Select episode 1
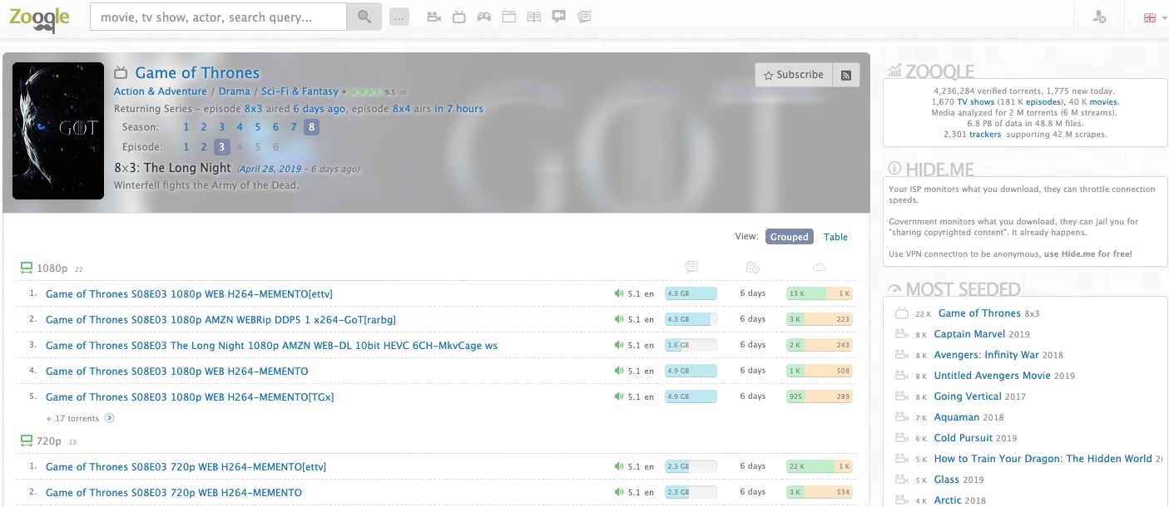This screenshot has height=507, width=1169. click(x=186, y=147)
